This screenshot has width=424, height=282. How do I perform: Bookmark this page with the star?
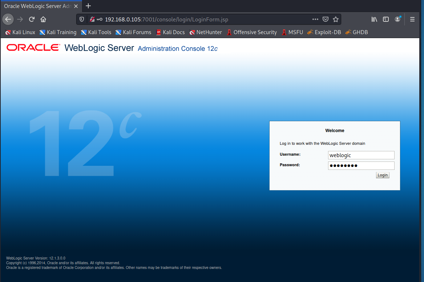(x=336, y=19)
